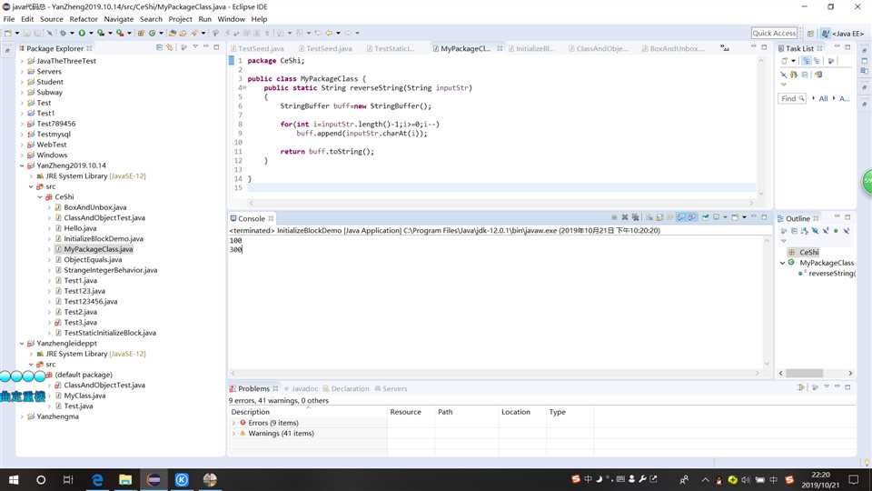Switch to the Javadoc tab

[x=304, y=388]
